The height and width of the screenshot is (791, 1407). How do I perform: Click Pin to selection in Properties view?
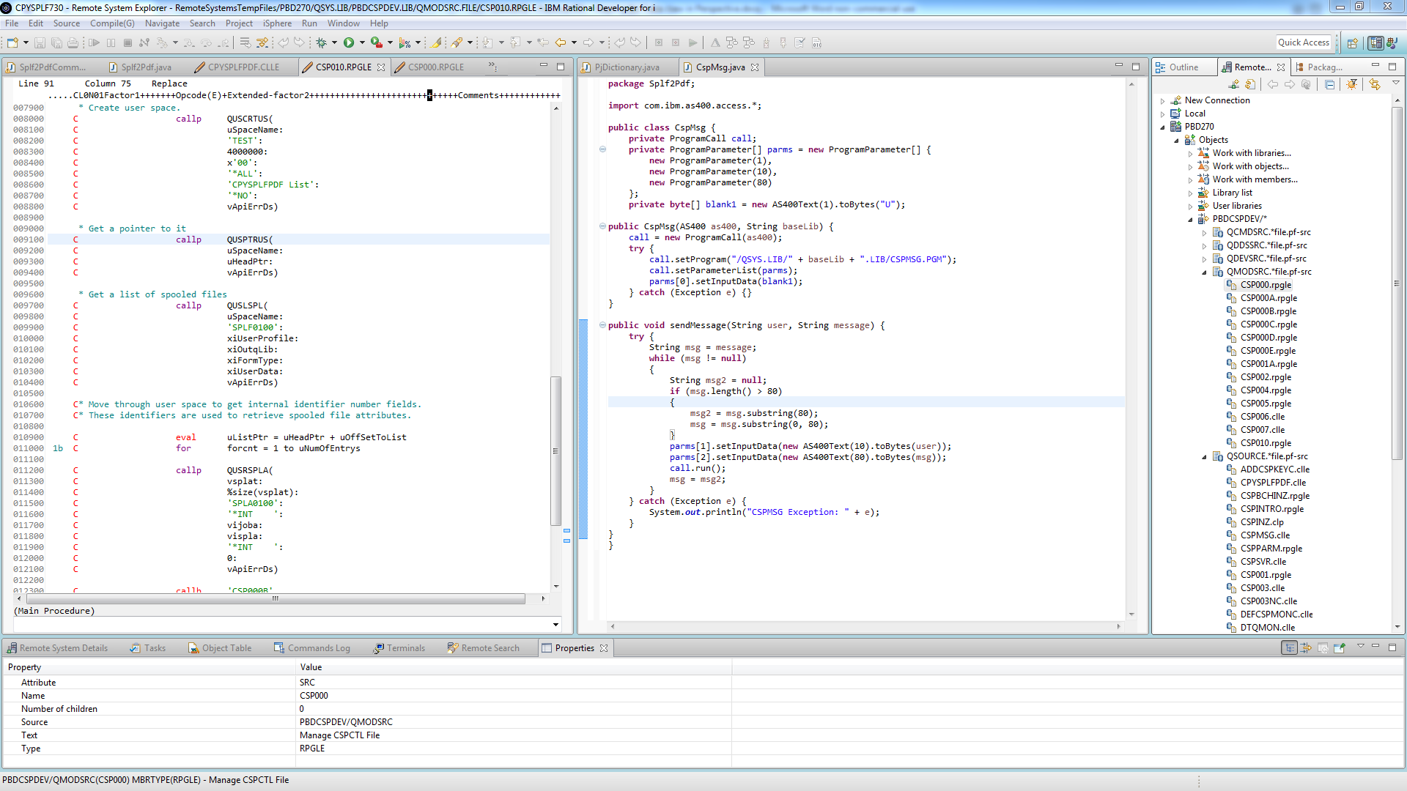[x=1340, y=647]
